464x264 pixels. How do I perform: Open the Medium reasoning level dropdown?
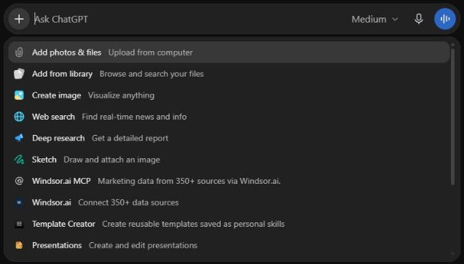374,19
